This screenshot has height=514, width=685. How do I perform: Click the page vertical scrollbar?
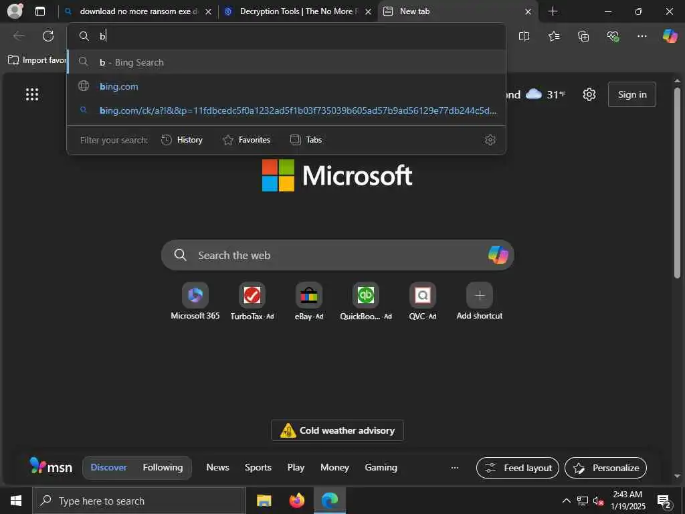tap(677, 182)
